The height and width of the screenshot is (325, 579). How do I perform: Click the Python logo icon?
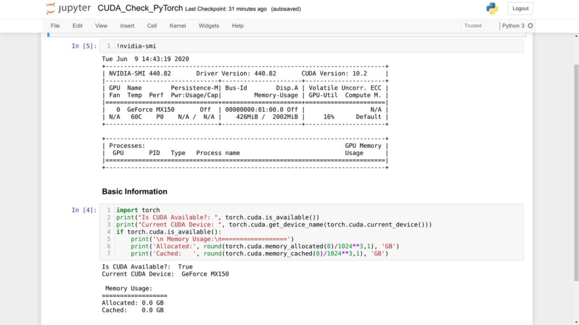(x=492, y=8)
